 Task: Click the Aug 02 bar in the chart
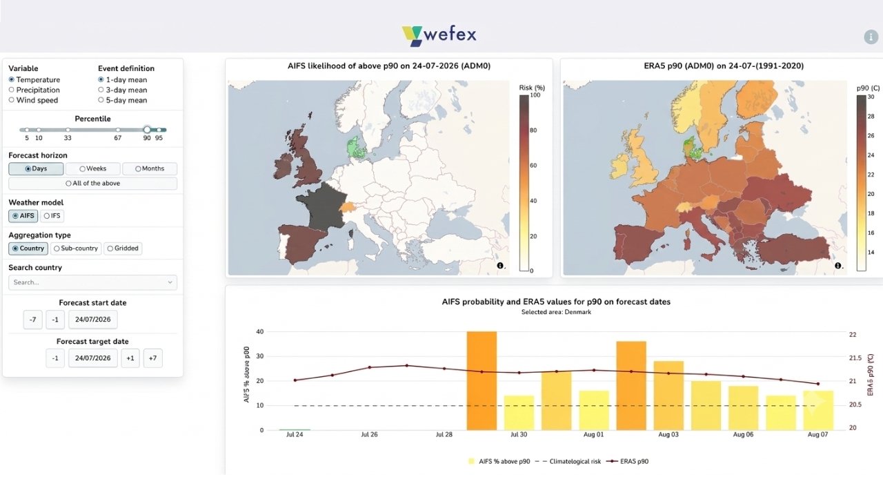pos(631,385)
